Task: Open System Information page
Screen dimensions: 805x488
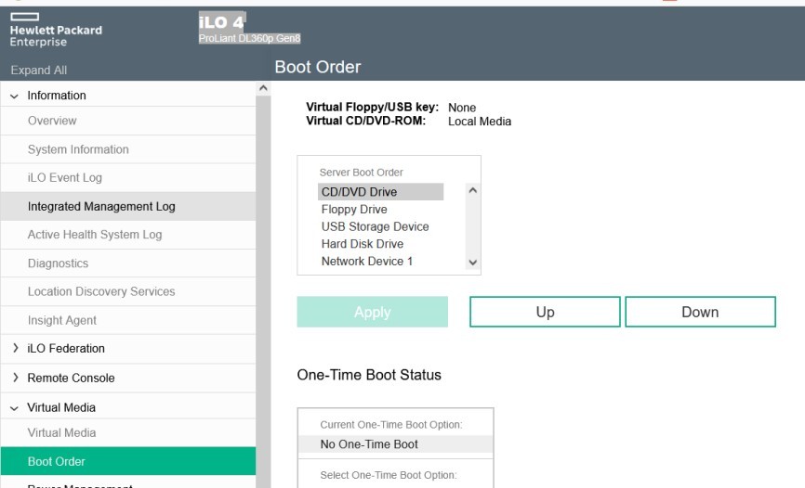Action: pos(78,149)
